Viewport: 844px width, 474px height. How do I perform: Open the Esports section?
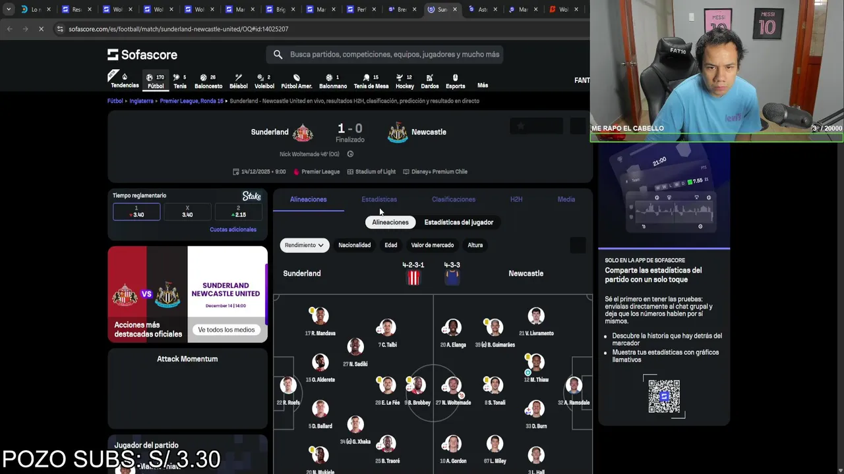[455, 81]
